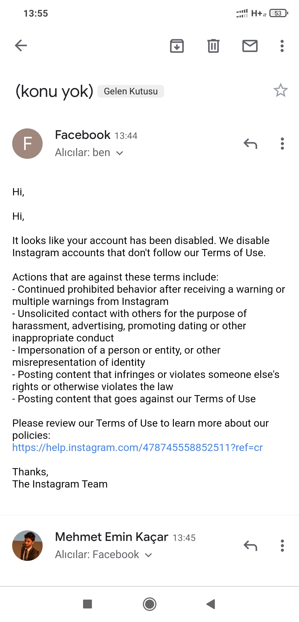Open Mehmet Emin Kaçar's profile photo
The width and height of the screenshot is (299, 622).
(27, 546)
